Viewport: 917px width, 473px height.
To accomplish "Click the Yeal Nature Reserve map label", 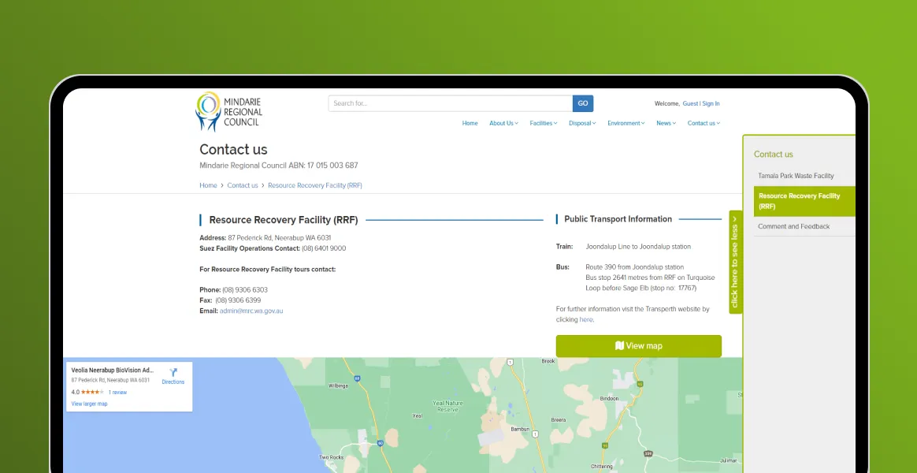I will click(447, 406).
